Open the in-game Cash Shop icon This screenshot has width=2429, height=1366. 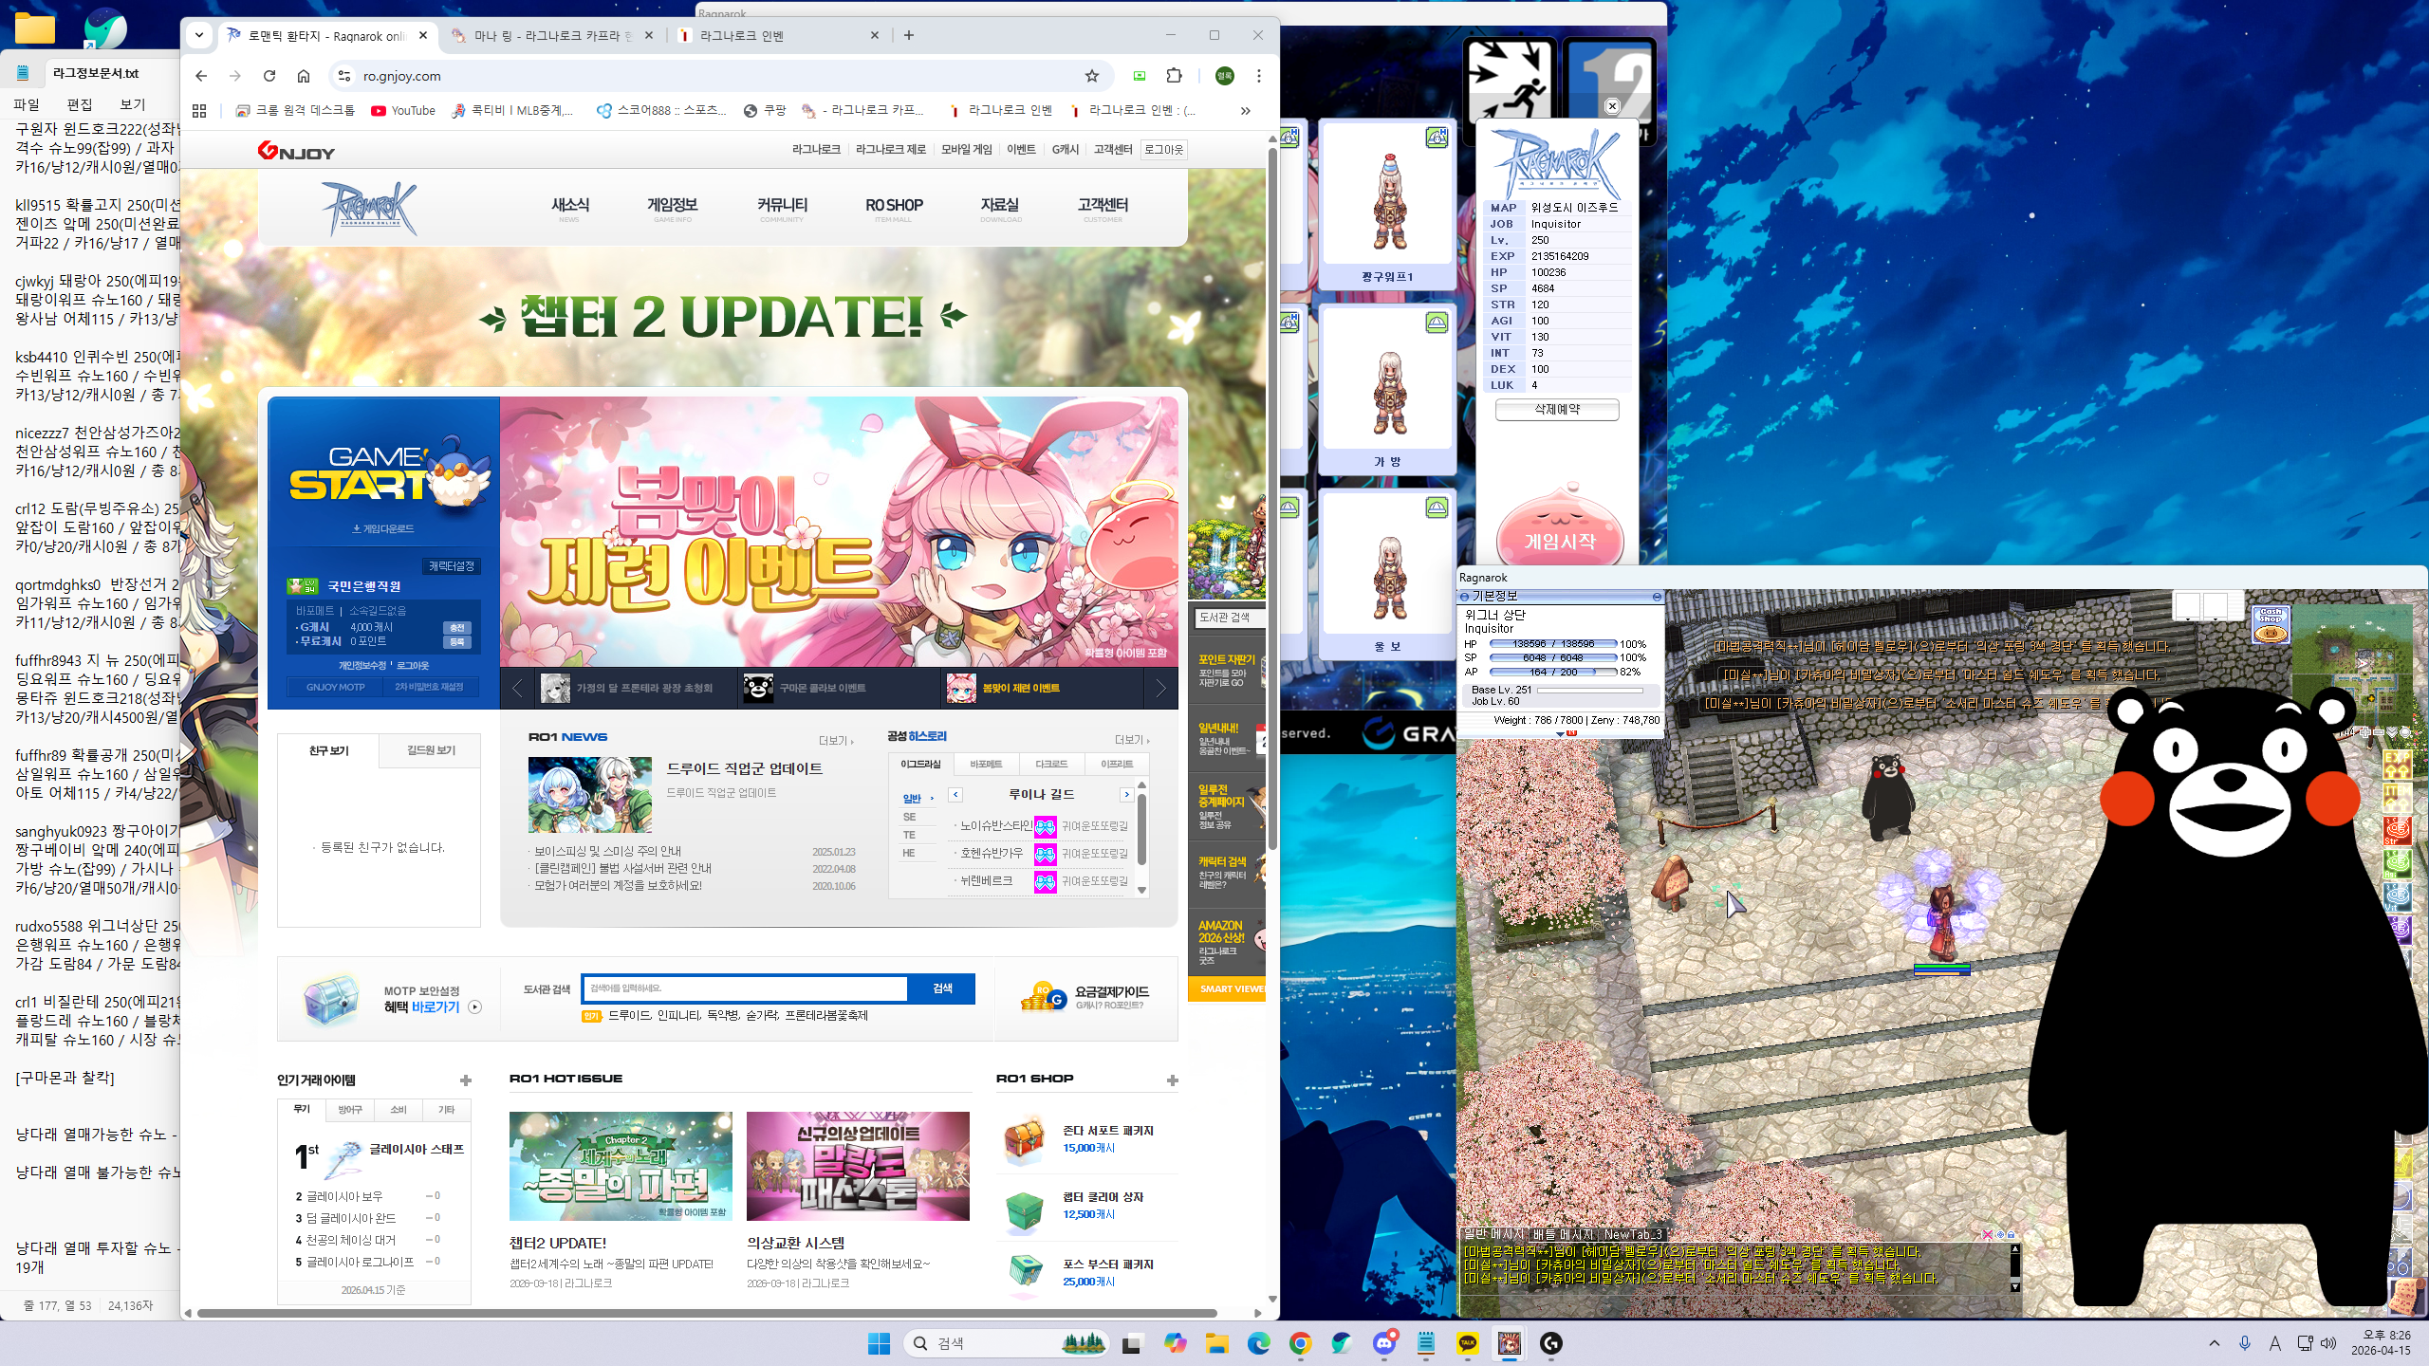2270,623
